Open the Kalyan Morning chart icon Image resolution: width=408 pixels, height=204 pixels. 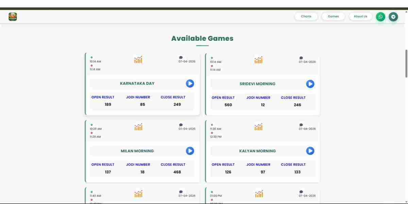click(x=258, y=127)
